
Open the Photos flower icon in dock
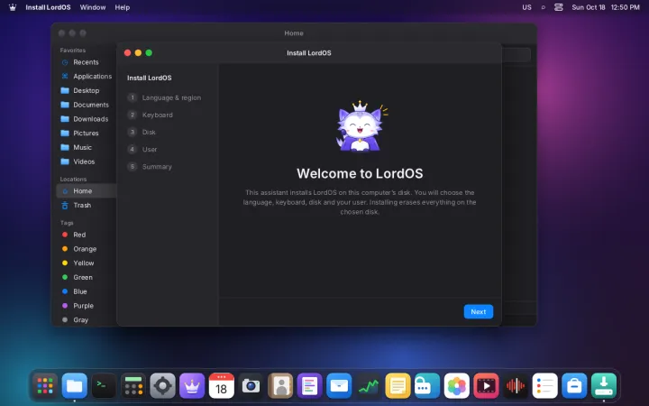(456, 386)
